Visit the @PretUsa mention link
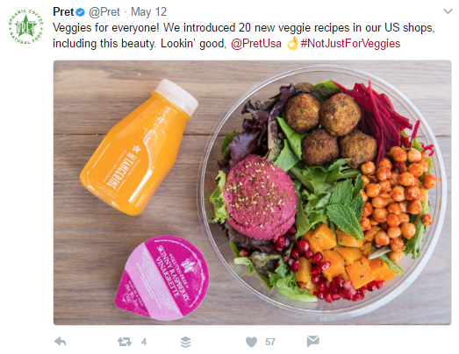Viewport: 459px width, 354px height. [256, 44]
